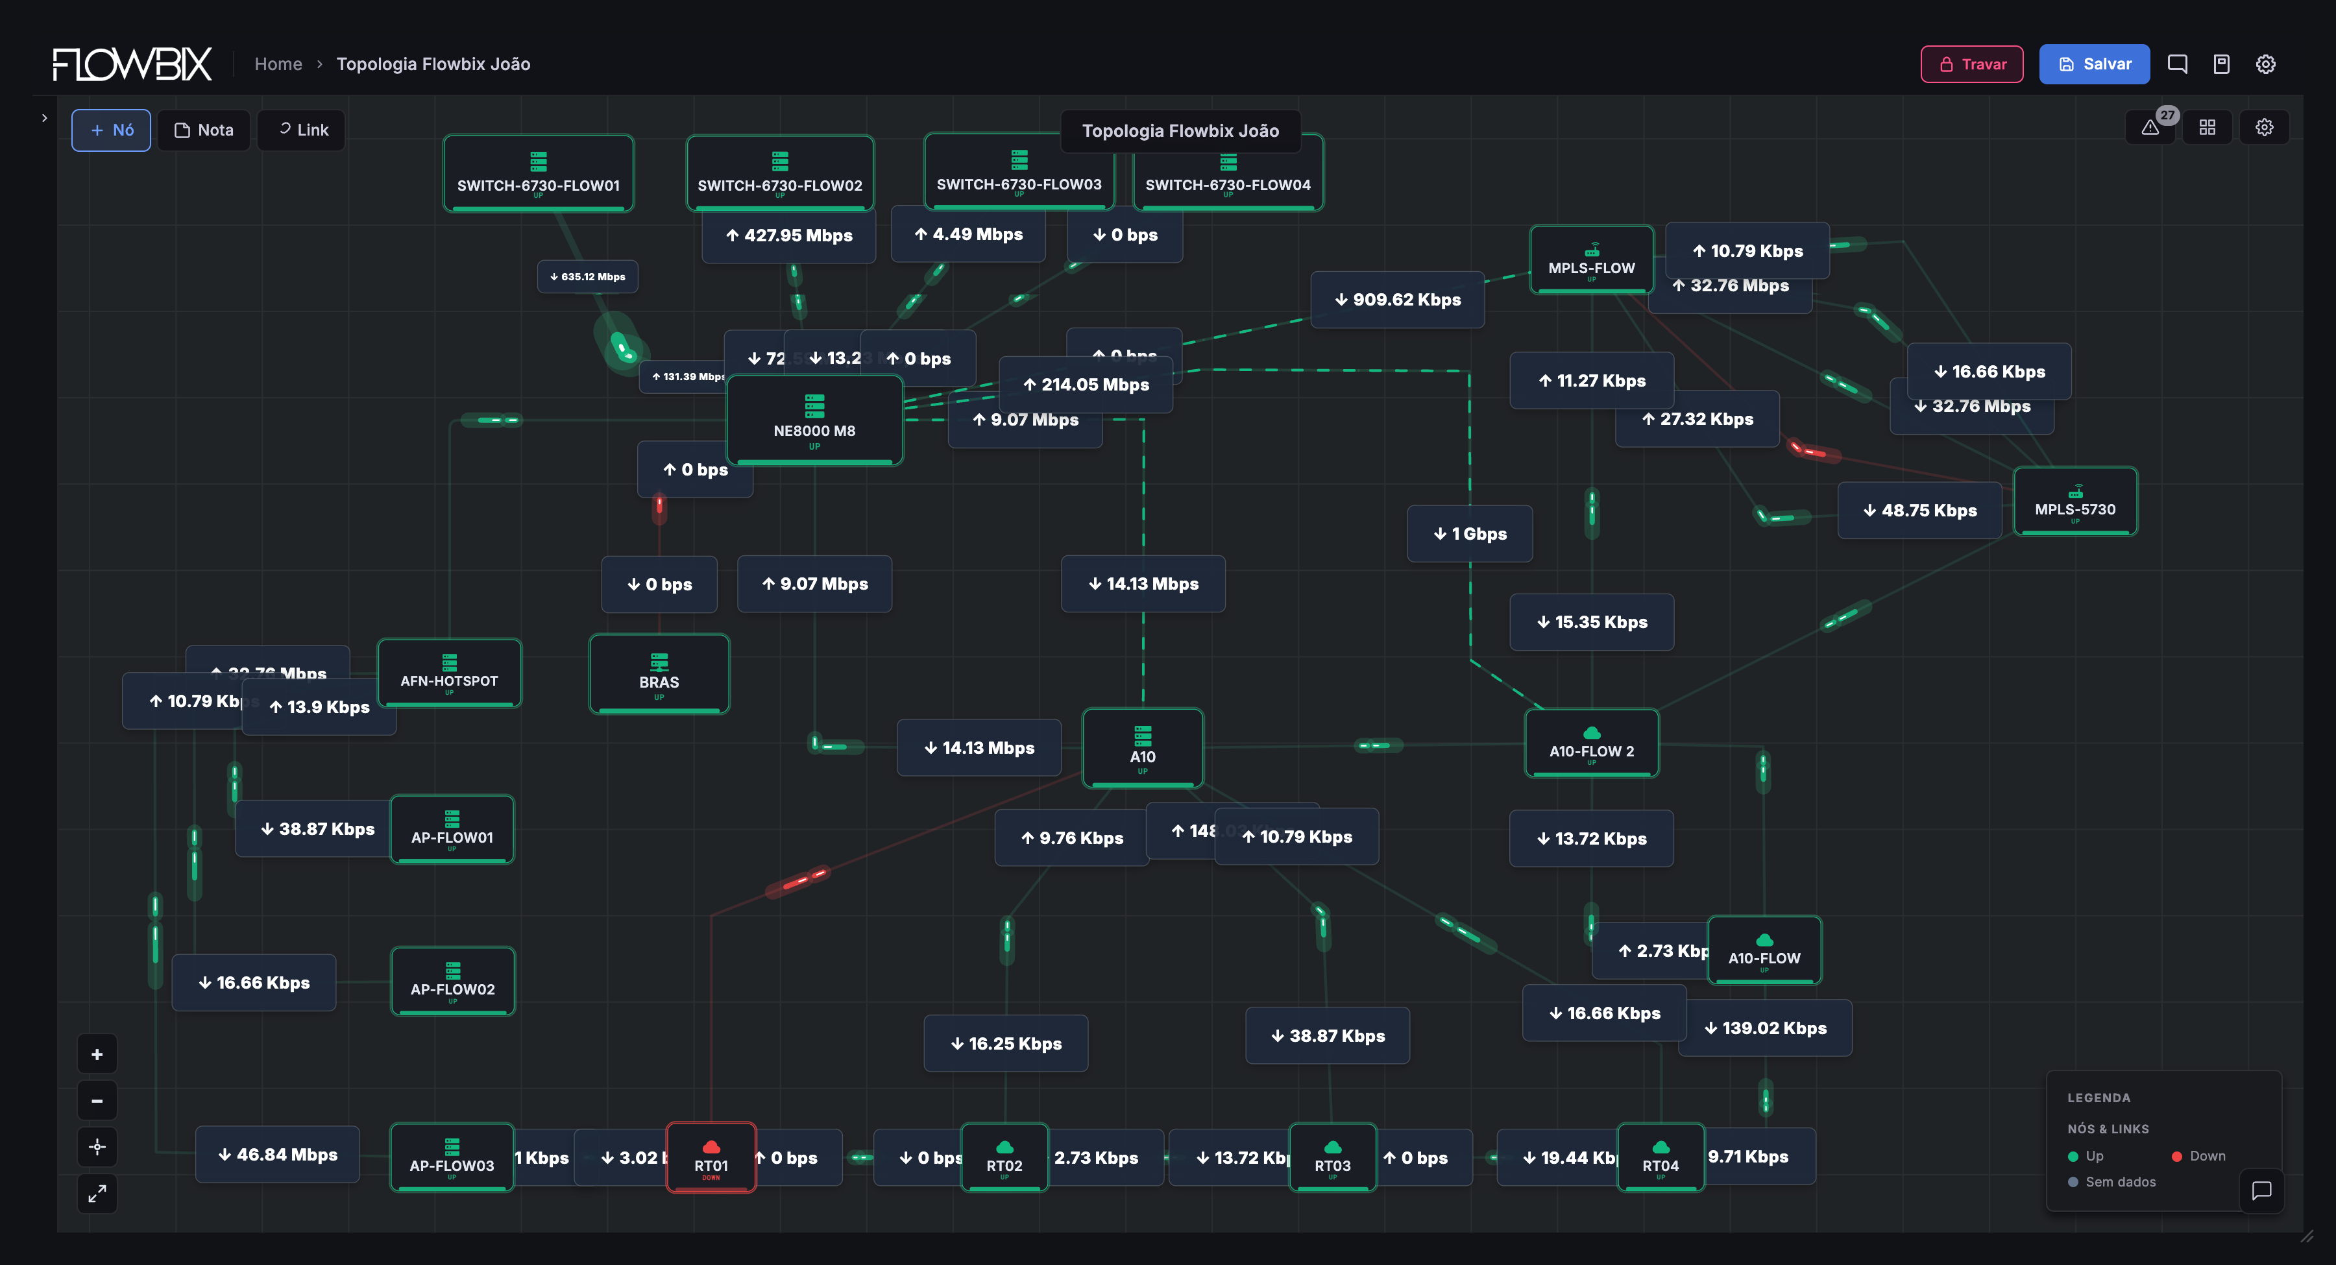Center the view with crosshair control
2336x1265 pixels.
pos(97,1147)
